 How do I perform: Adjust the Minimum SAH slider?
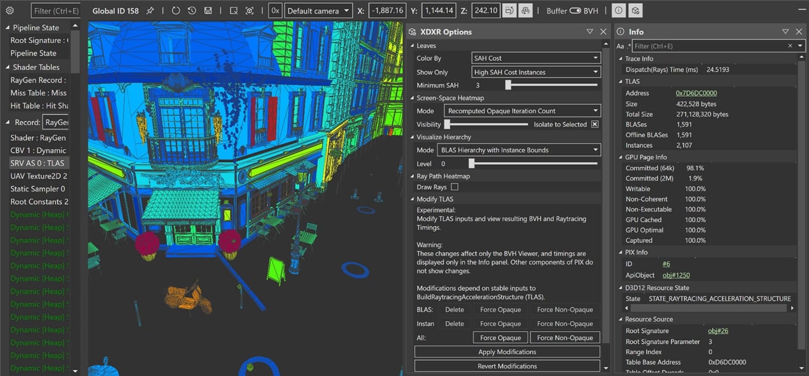pos(508,85)
